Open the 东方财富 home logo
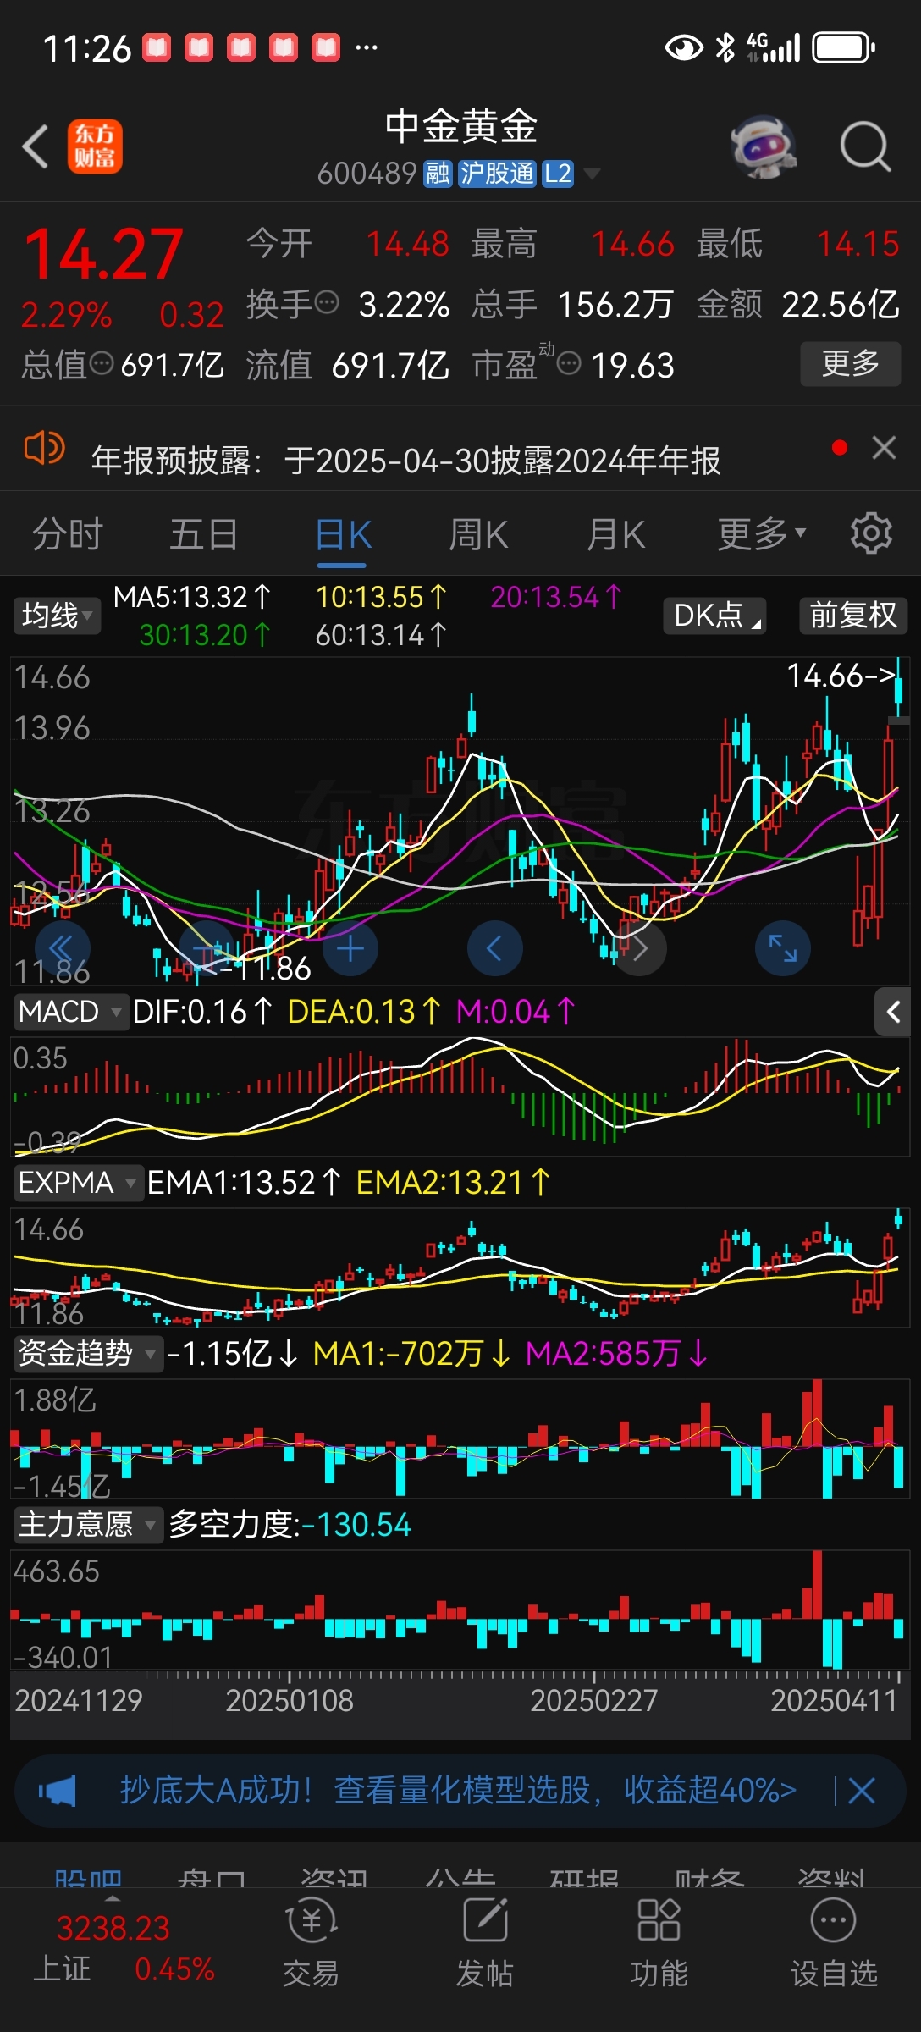This screenshot has height=2032, width=921. coord(95,146)
